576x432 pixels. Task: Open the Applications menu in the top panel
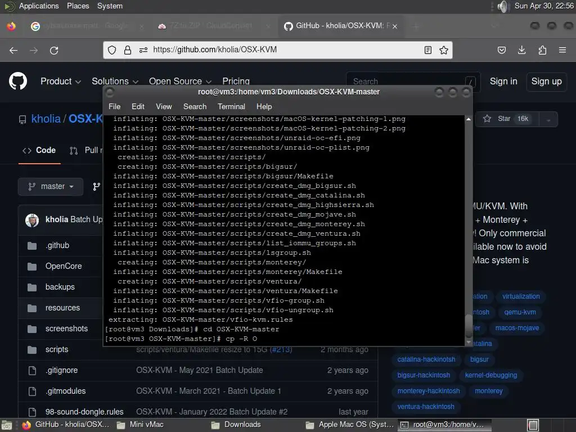39,6
